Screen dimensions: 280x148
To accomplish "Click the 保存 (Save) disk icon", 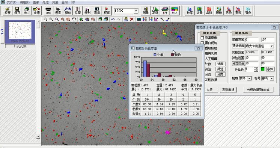I will click(x=17, y=11).
